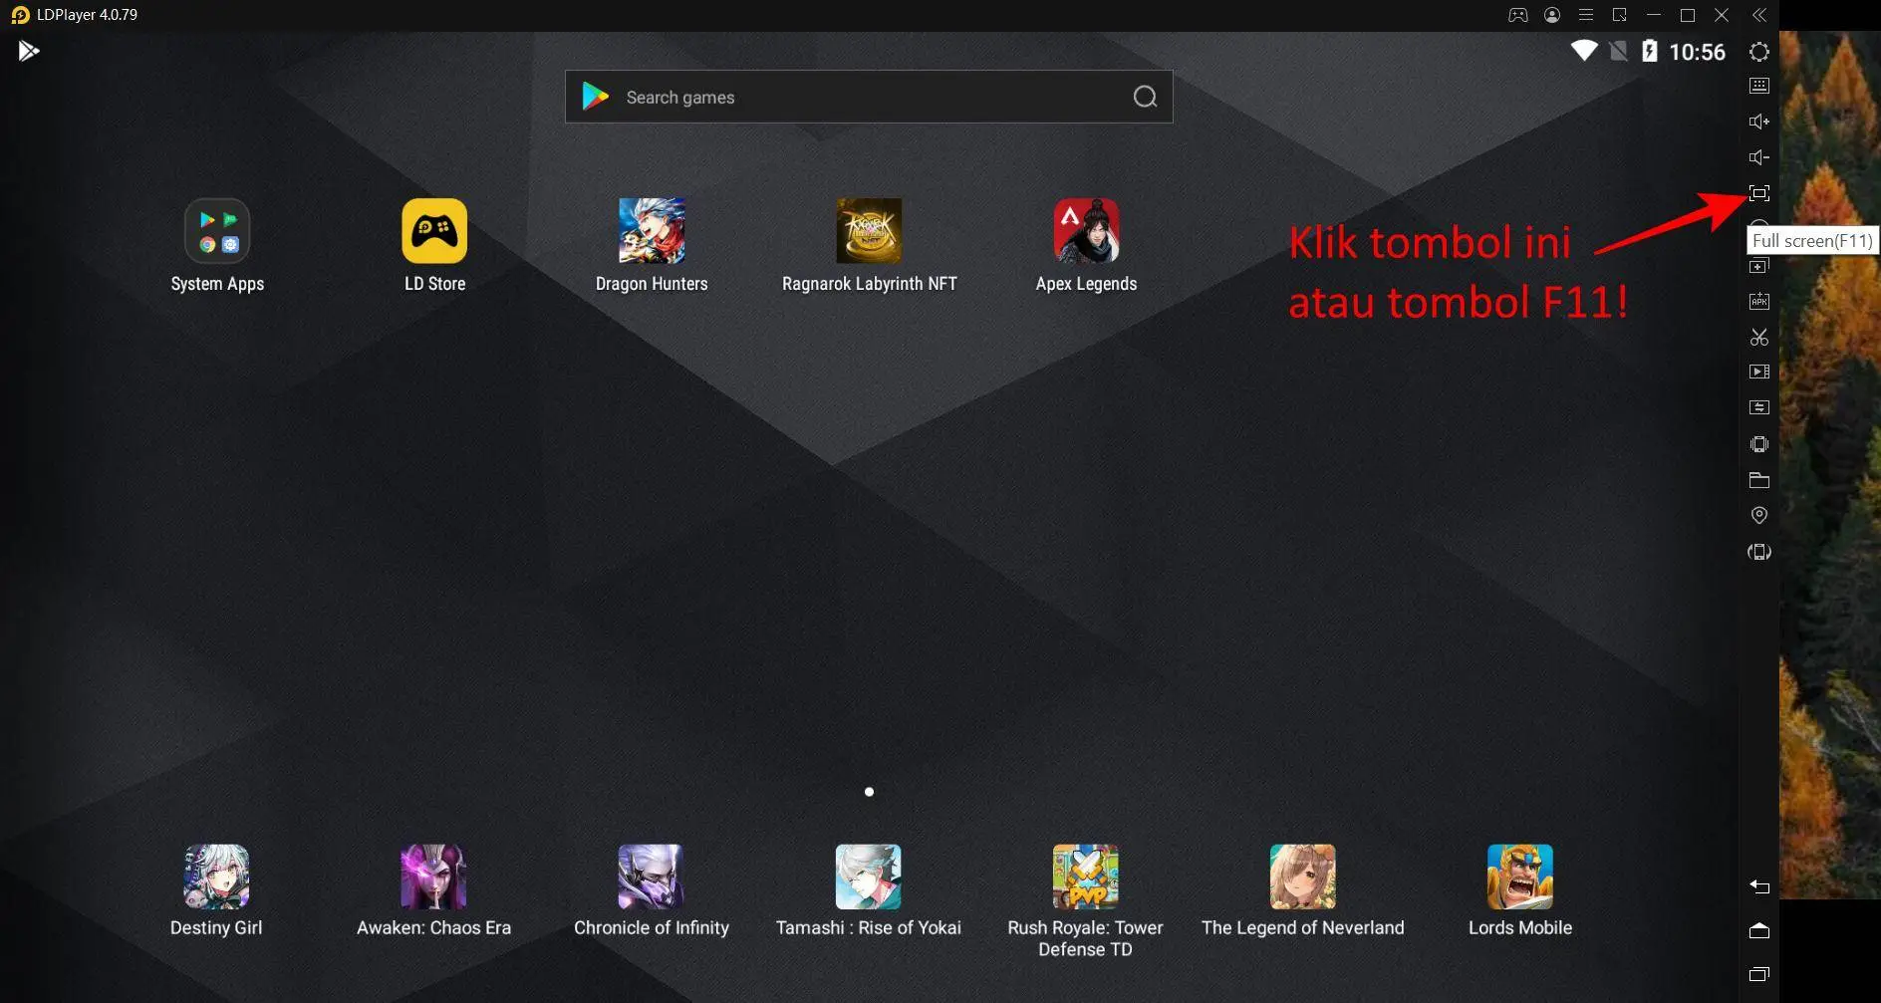
Task: Open multi-instance manager icon with plus
Action: 1759,266
